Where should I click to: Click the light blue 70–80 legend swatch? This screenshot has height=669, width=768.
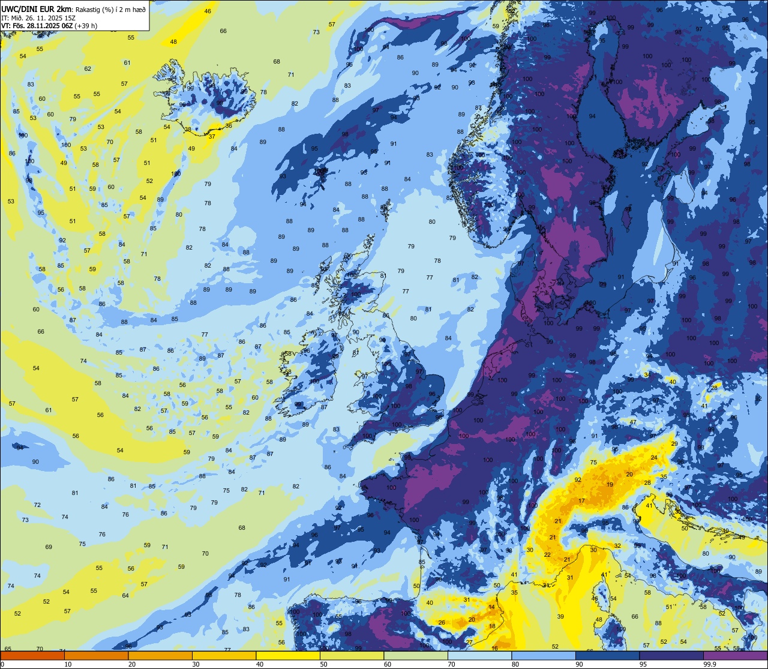[x=479, y=655]
